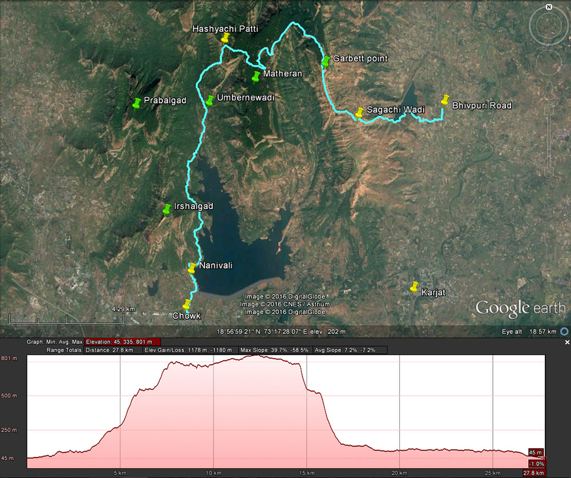571x478 pixels.
Task: Click the elevation graph's peak near 801 m
Action: [254, 356]
